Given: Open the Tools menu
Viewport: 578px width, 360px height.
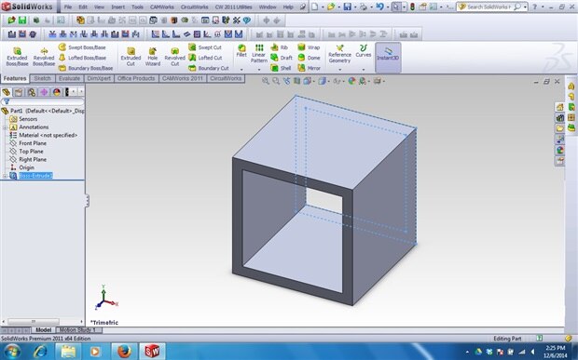Looking at the screenshot, I should point(137,7).
